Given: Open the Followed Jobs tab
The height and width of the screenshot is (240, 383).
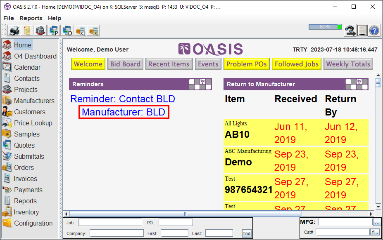Looking at the screenshot, I should (x=297, y=64).
